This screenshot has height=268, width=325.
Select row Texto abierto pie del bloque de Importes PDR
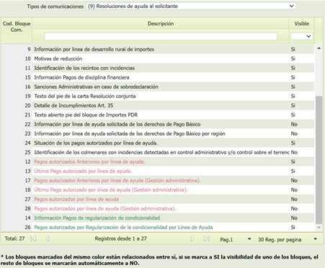click(x=158, y=115)
